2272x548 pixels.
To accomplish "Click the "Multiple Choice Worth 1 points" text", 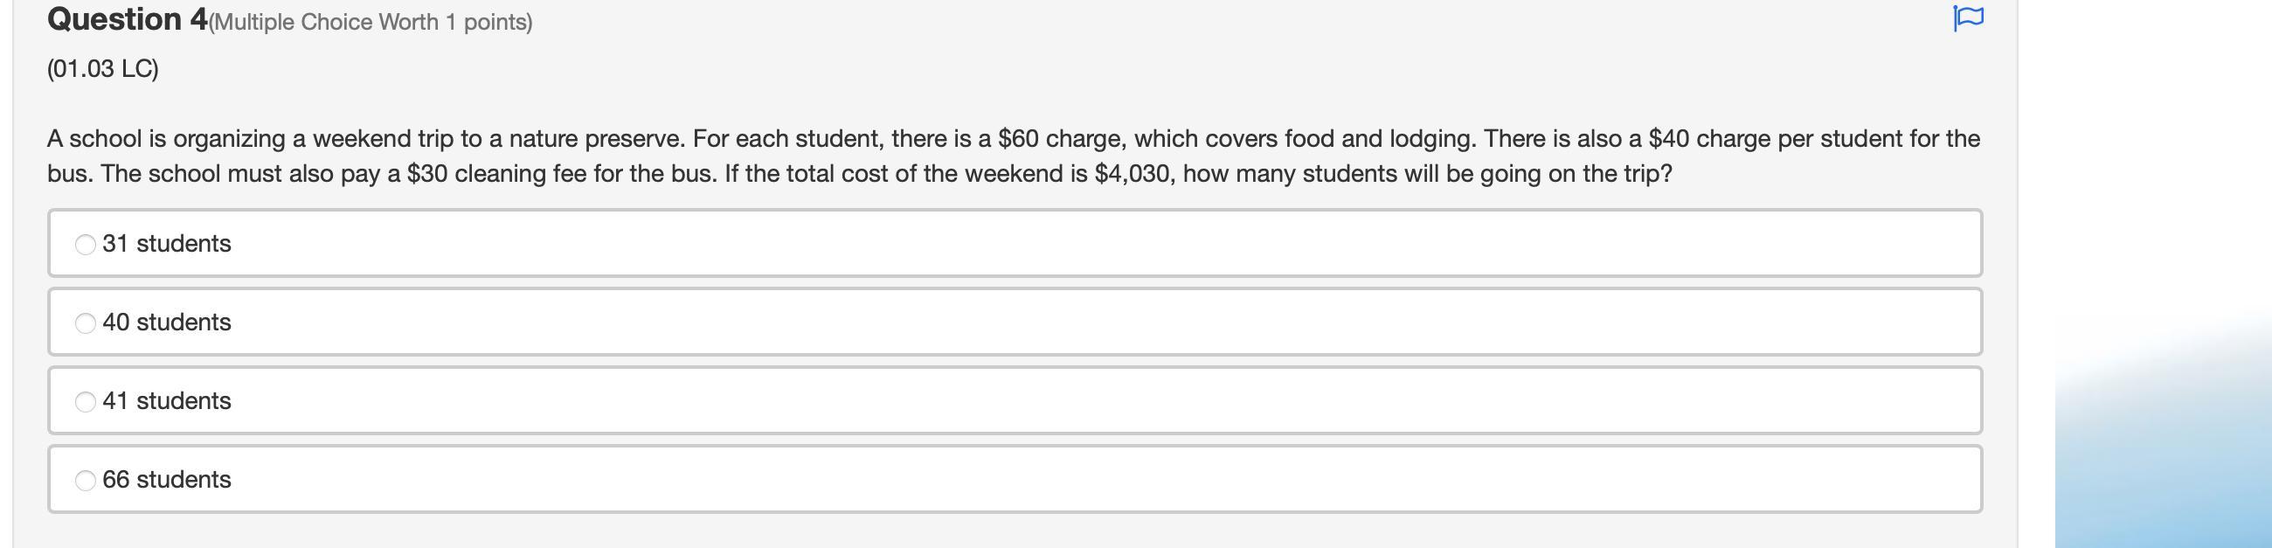I will 371,22.
